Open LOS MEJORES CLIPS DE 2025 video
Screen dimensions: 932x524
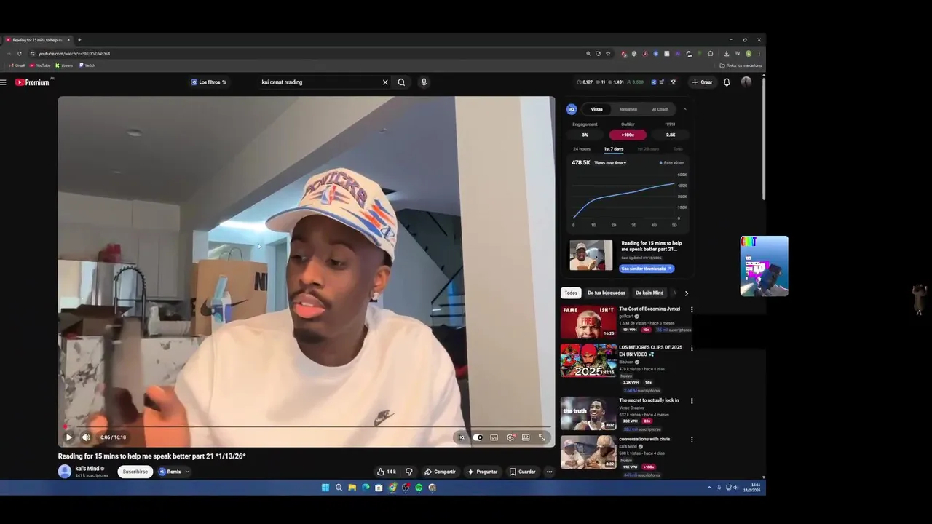click(588, 360)
